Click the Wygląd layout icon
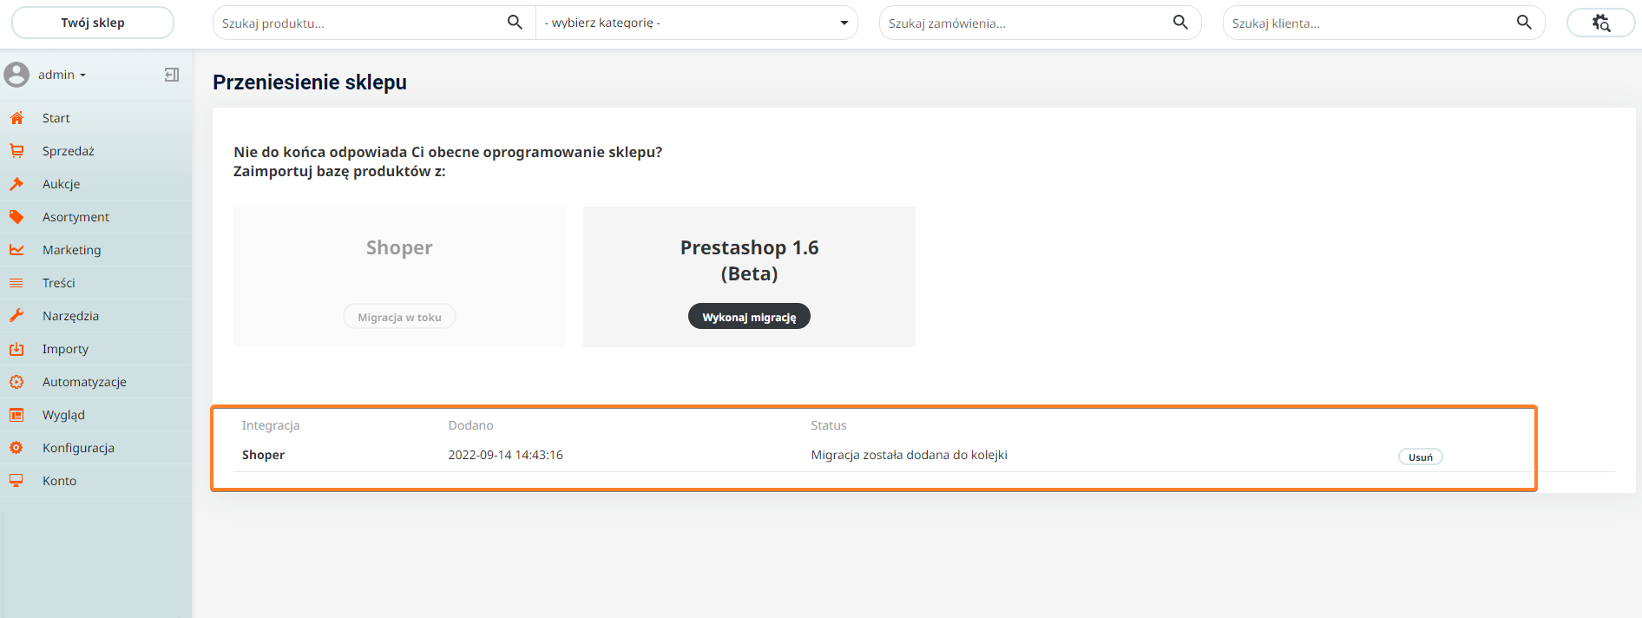The width and height of the screenshot is (1642, 618). point(16,415)
